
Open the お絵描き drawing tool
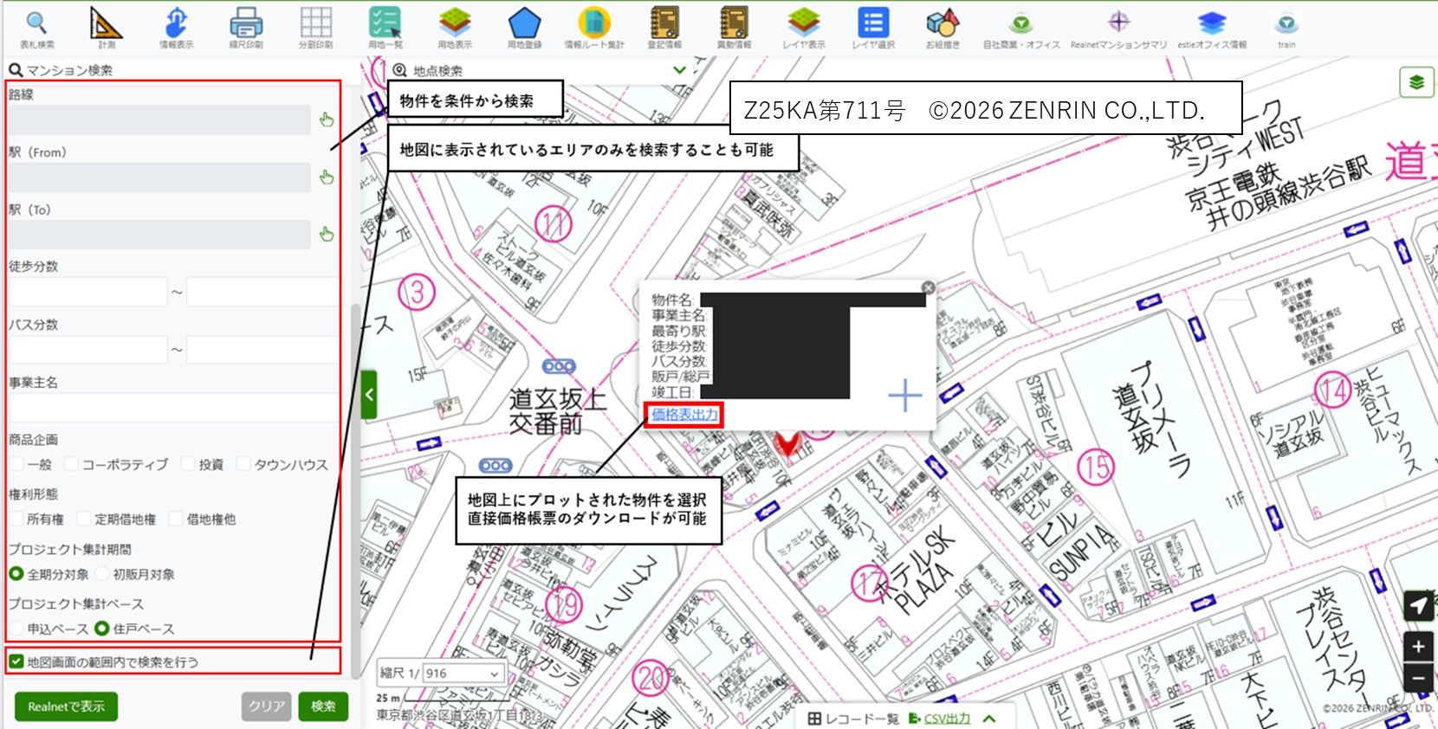(942, 27)
